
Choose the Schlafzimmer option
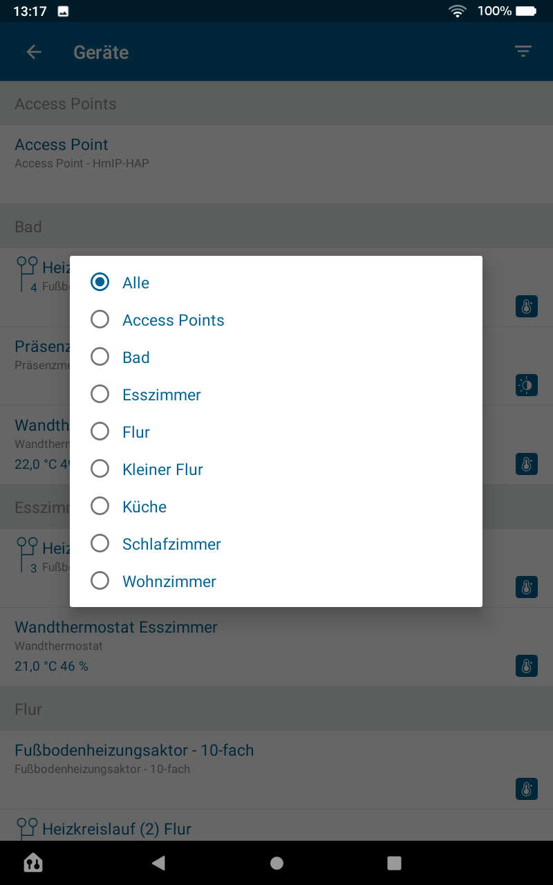[x=100, y=543]
